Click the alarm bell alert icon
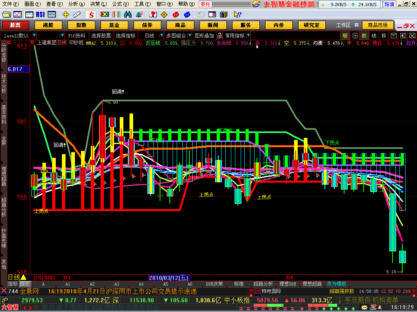Viewport: 417px width, 312px height. tap(139, 15)
